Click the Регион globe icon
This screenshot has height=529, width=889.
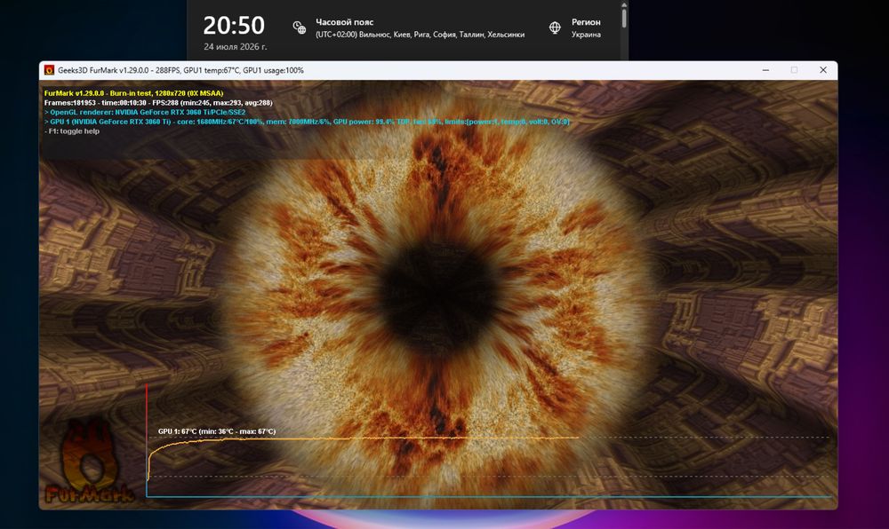(x=555, y=28)
